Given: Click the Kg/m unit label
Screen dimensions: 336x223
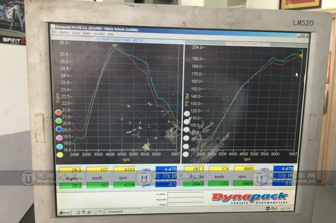Looking at the screenshot, I should pyautogui.click(x=72, y=178).
